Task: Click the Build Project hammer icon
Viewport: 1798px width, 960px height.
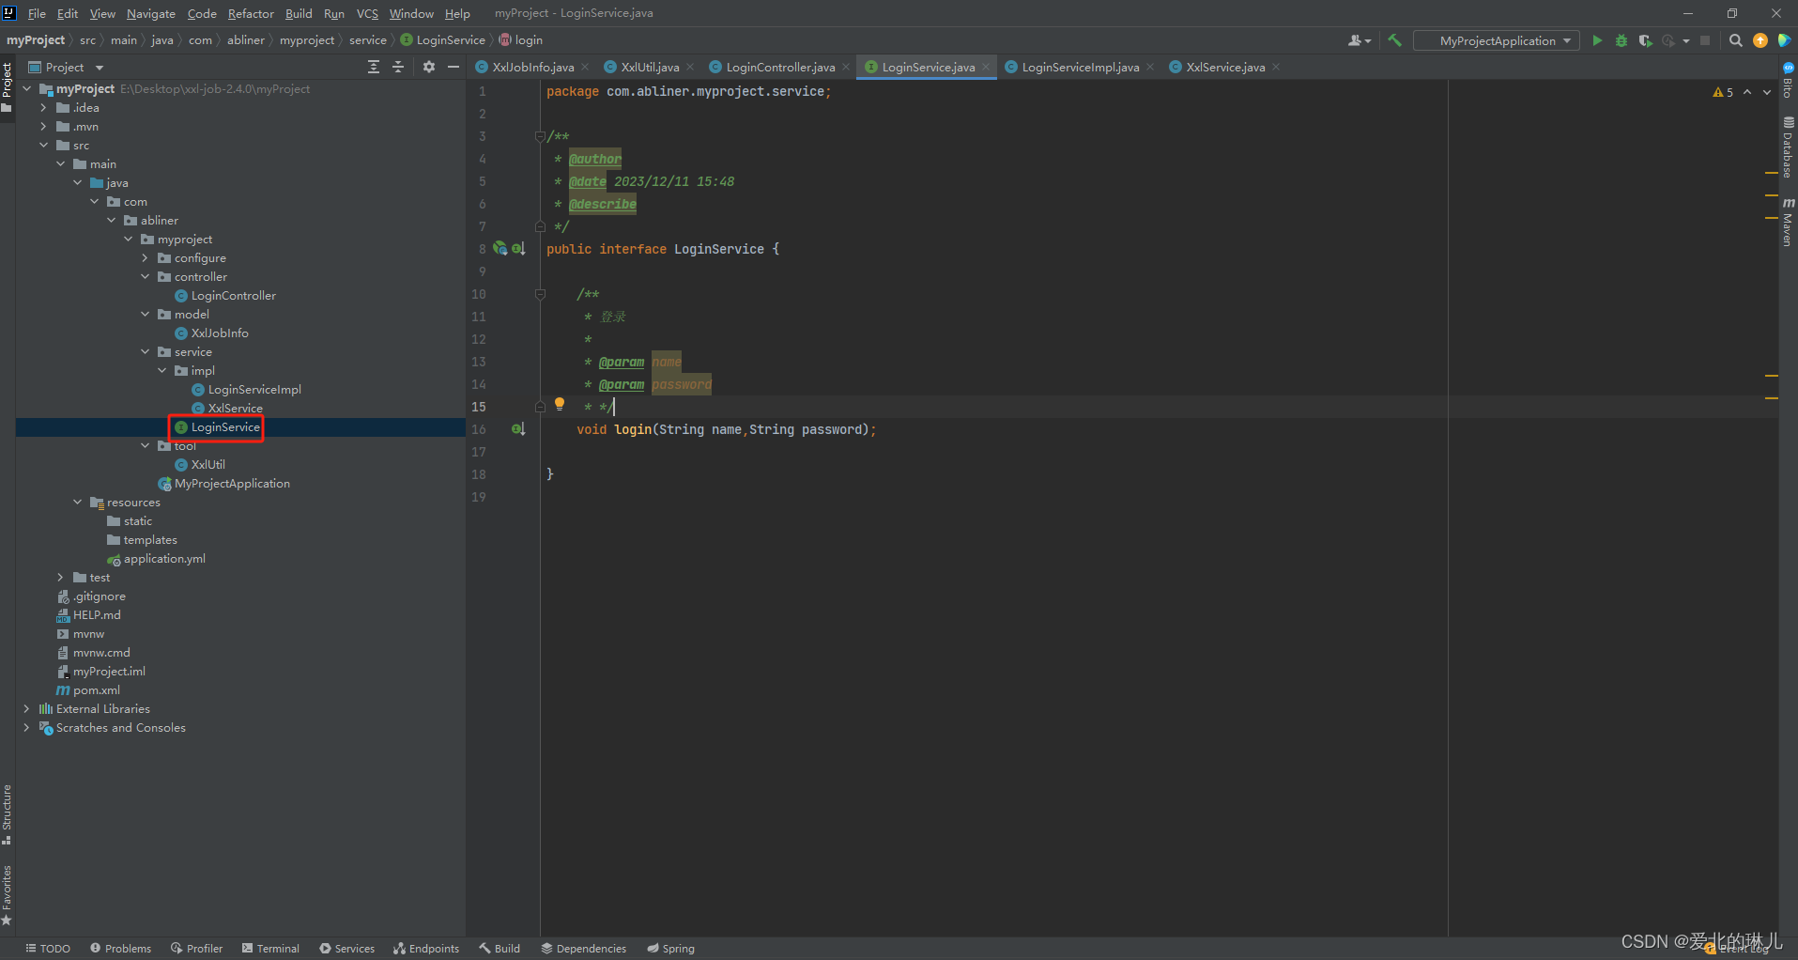Action: coord(1394,40)
